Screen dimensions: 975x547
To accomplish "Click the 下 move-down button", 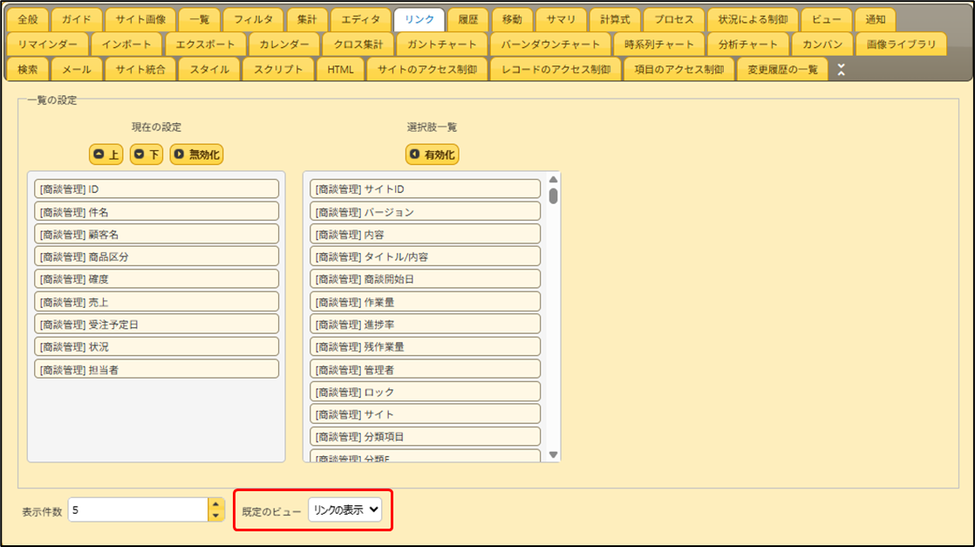I will coord(147,154).
